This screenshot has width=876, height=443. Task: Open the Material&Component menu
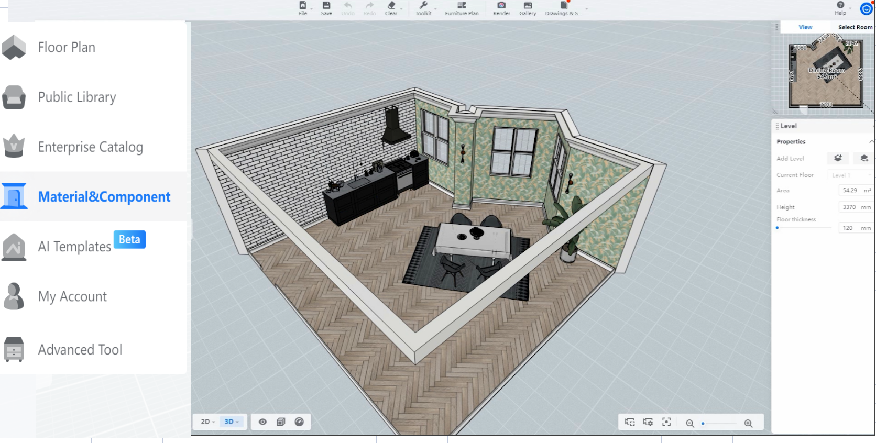104,197
